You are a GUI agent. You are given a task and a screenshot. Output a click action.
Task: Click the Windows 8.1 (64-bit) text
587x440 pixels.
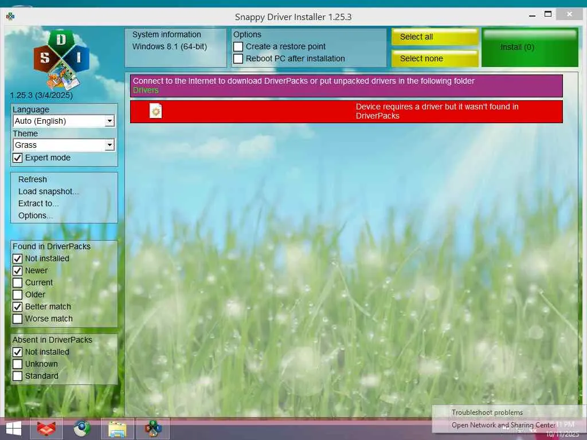tap(170, 47)
